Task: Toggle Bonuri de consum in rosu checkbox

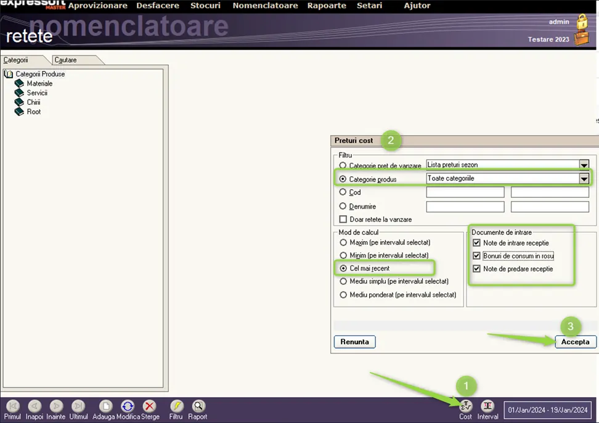Action: [476, 256]
